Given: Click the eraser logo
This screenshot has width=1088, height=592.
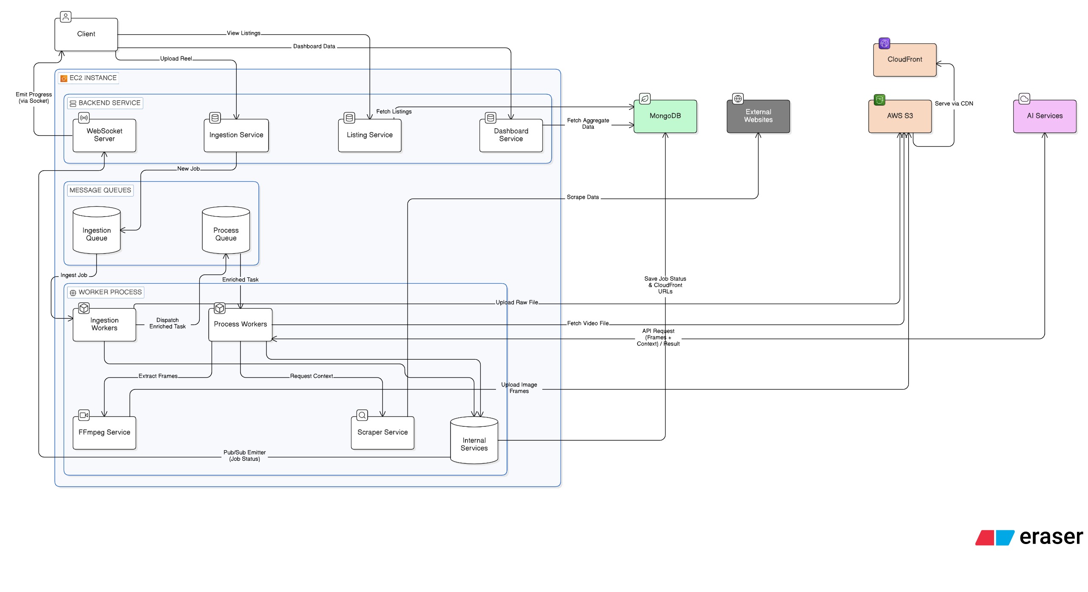Looking at the screenshot, I should (x=1029, y=537).
